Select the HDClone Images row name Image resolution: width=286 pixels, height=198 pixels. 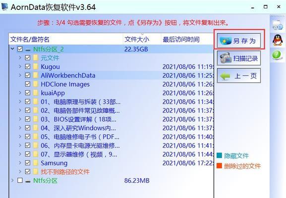pos(65,84)
